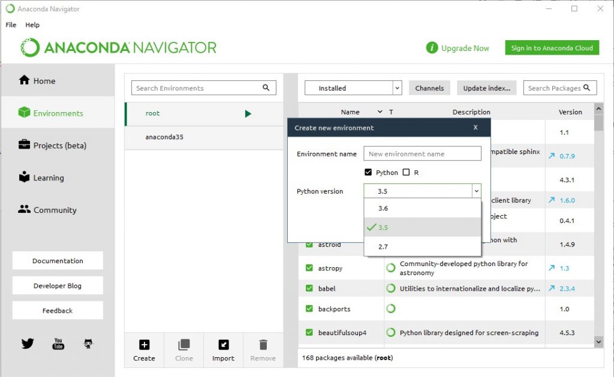
Task: Uncheck the Python checkbox
Action: (368, 173)
